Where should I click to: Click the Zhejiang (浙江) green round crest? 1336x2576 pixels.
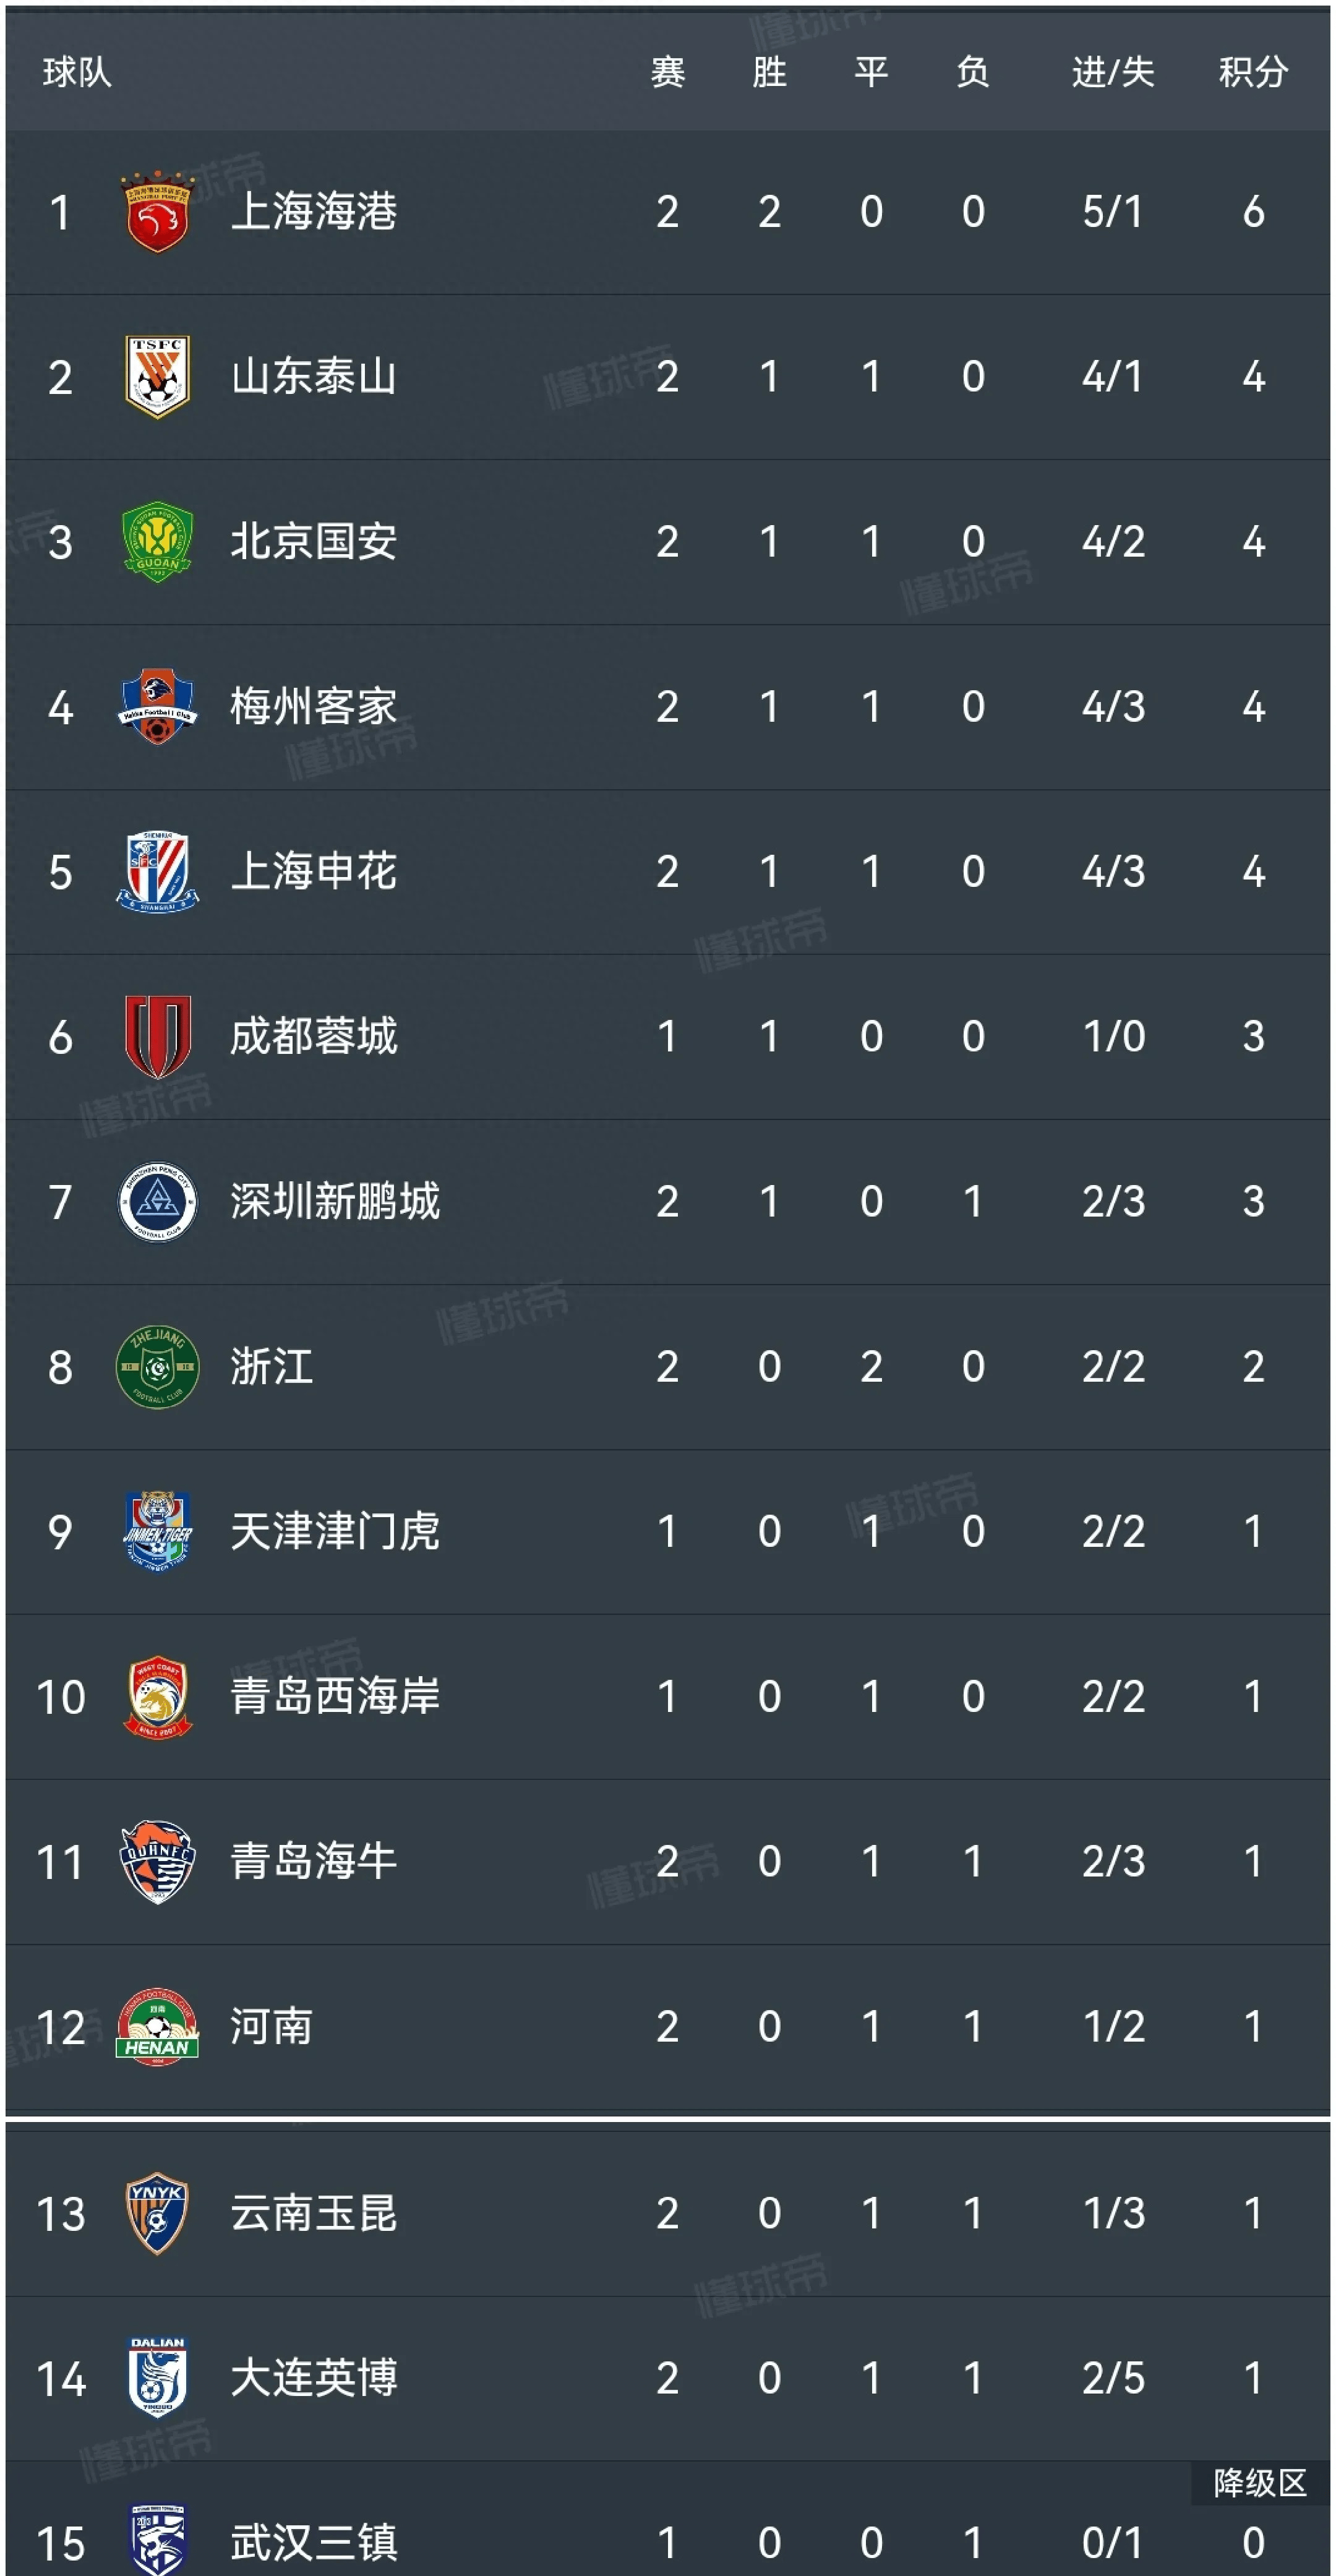[x=157, y=1366]
